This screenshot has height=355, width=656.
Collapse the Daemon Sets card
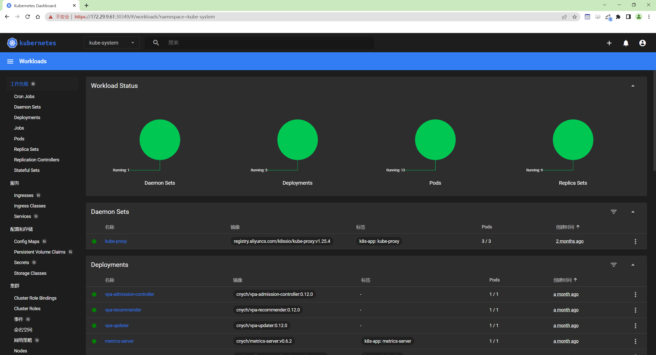(x=633, y=212)
